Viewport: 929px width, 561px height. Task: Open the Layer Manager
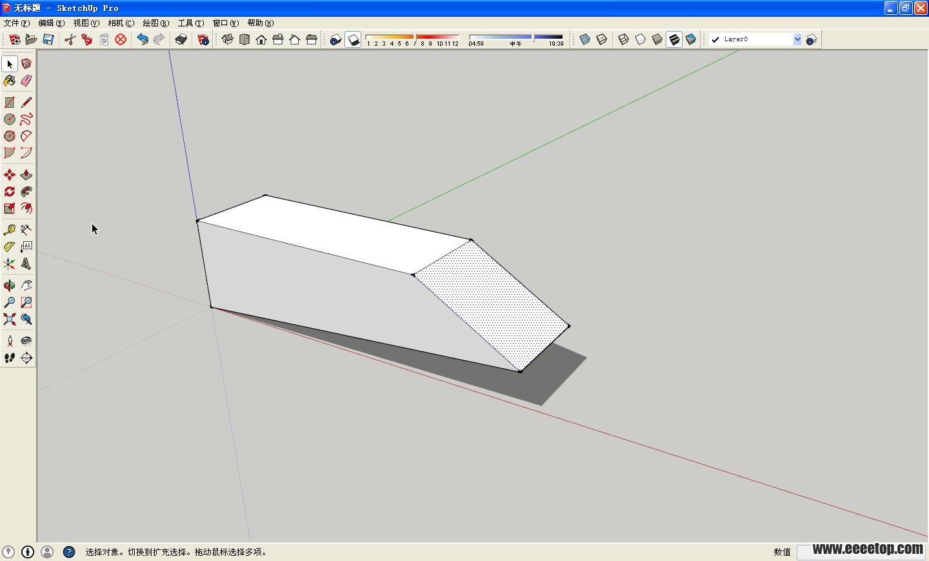[x=812, y=39]
